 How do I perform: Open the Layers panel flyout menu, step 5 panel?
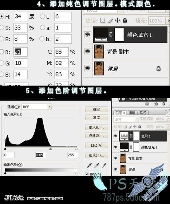(x=168, y=114)
